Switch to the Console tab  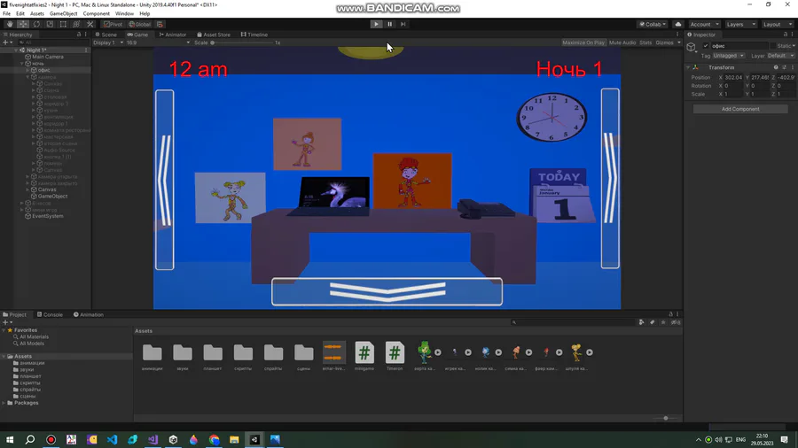(50, 314)
